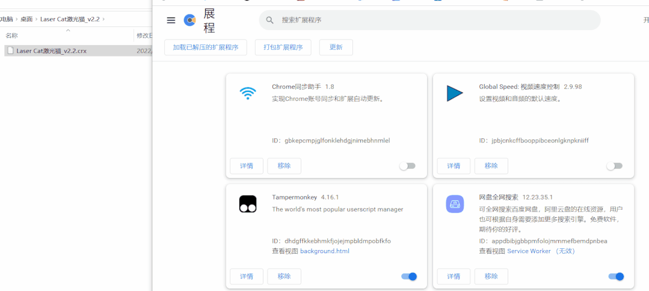Open 详情 for Chrome同步助手

247,166
